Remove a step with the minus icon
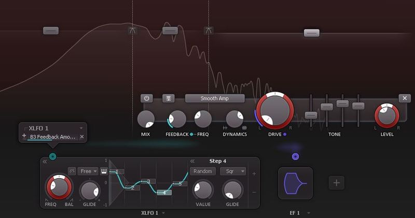415x218 pixels. pyautogui.click(x=254, y=193)
